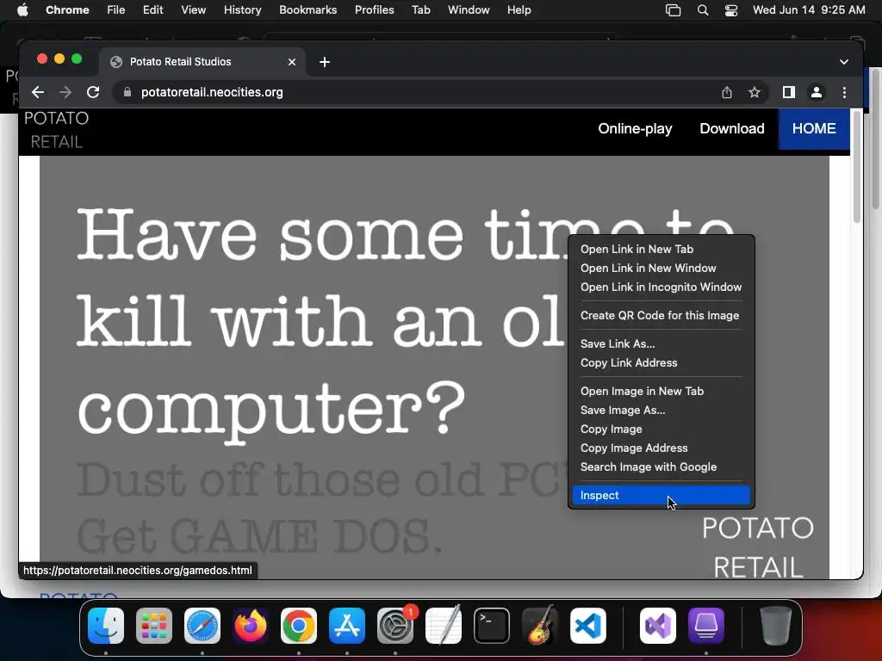Open the purple Mac app in the Dock

point(706,626)
